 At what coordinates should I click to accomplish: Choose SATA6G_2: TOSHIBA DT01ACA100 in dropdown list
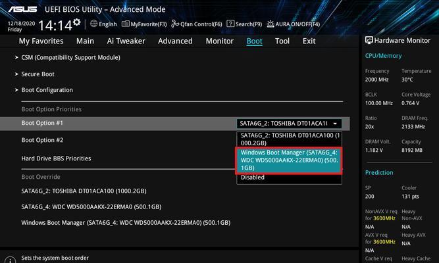point(289,139)
